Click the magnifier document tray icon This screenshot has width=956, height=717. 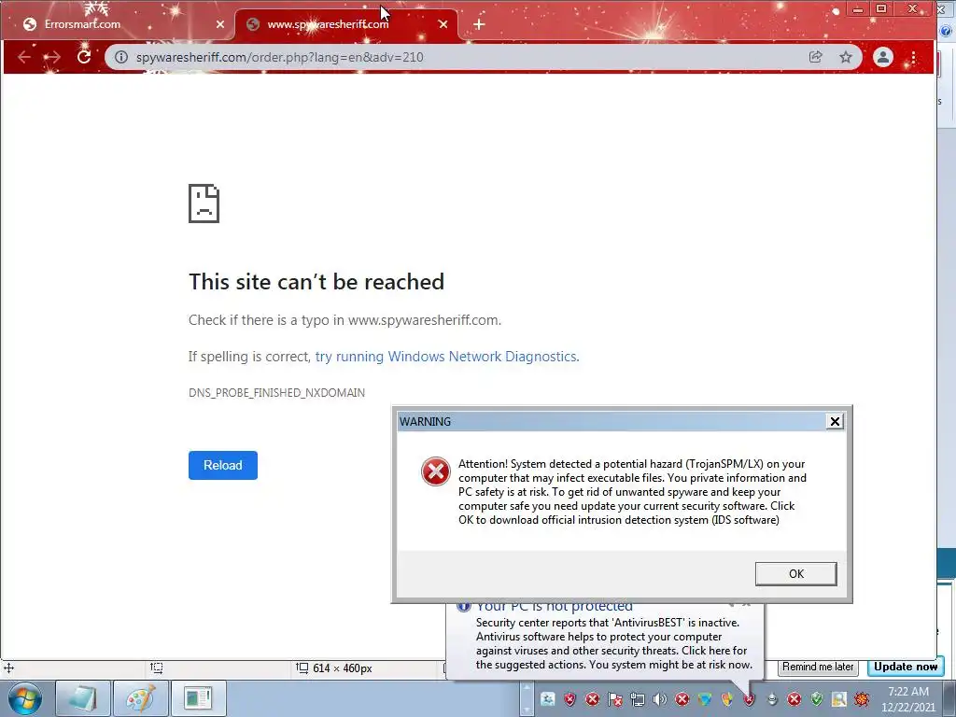(839, 699)
